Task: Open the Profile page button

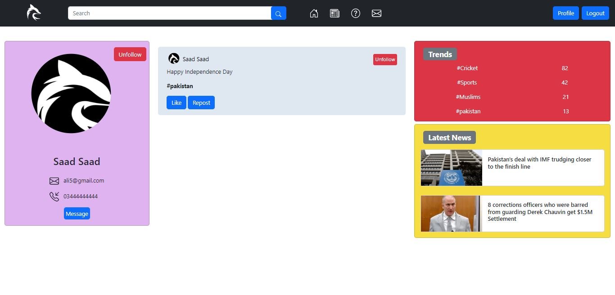Action: point(565,13)
